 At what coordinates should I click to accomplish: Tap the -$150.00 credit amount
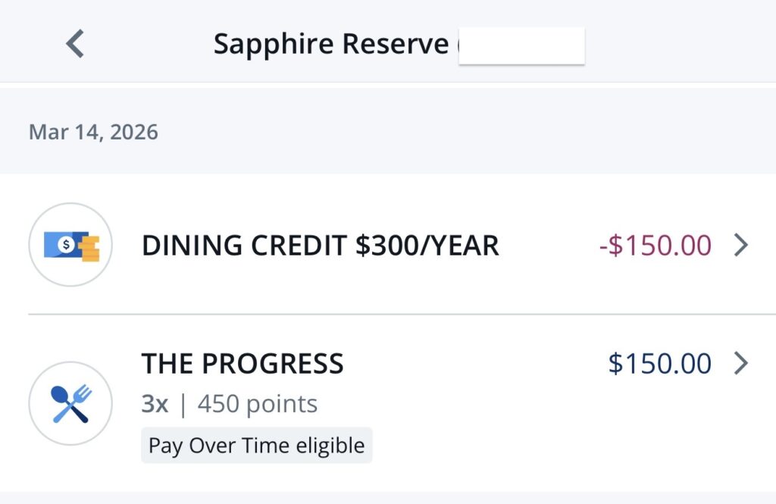point(655,246)
